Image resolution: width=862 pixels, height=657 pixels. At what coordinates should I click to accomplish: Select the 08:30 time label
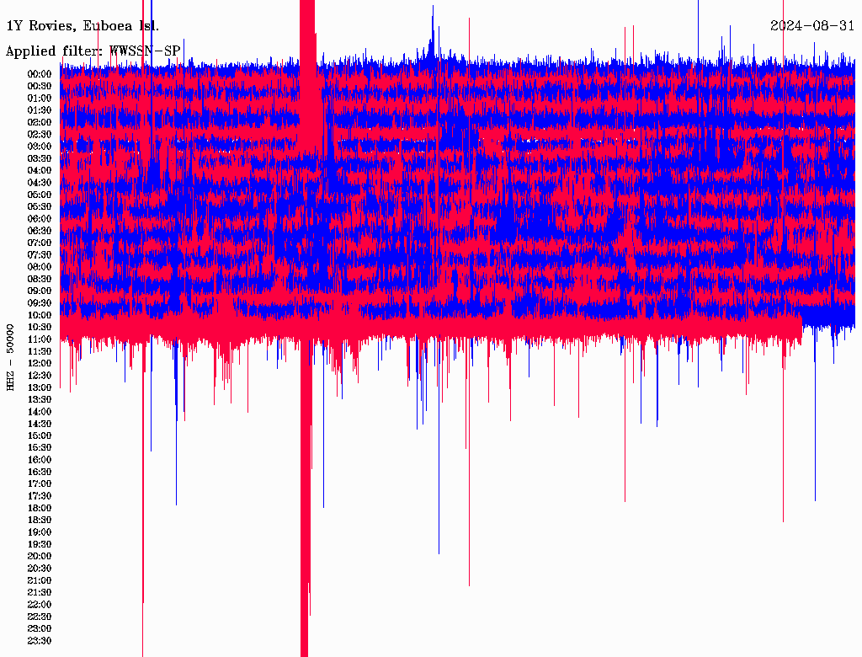point(40,279)
